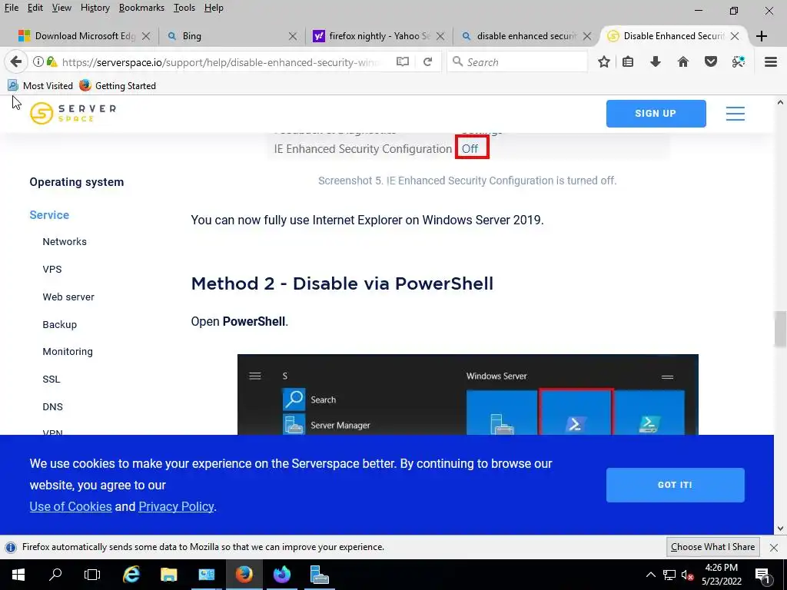Open the network tray icon

[669, 575]
